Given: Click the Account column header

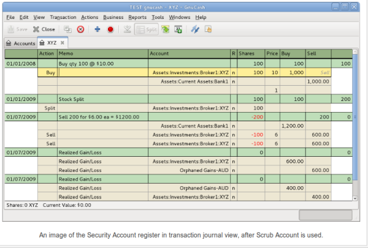Looking at the screenshot, I should (189, 53).
